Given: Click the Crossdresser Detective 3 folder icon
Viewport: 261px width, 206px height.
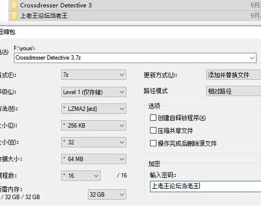Looking at the screenshot, I should [x=14, y=5].
